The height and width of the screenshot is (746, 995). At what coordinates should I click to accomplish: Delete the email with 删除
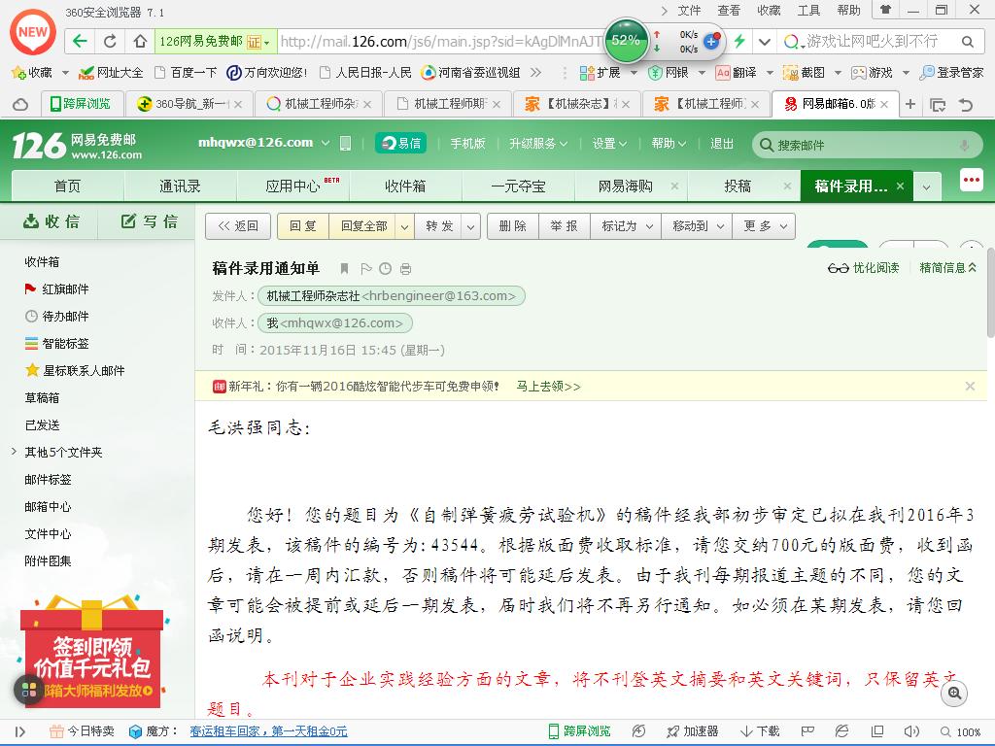[513, 226]
